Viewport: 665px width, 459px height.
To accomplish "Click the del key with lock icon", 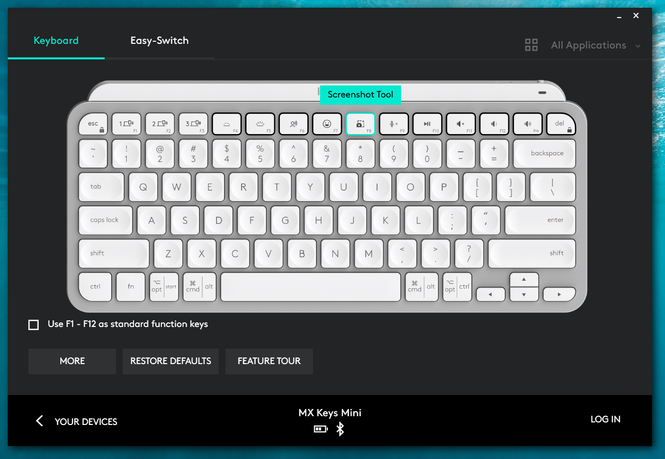I will coord(561,124).
